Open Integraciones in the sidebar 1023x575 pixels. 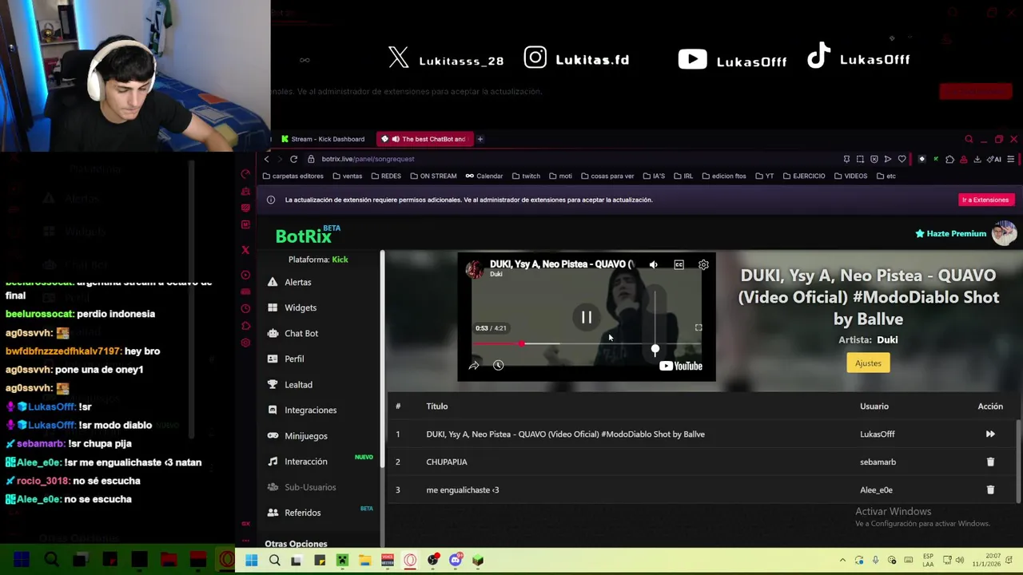[310, 410]
